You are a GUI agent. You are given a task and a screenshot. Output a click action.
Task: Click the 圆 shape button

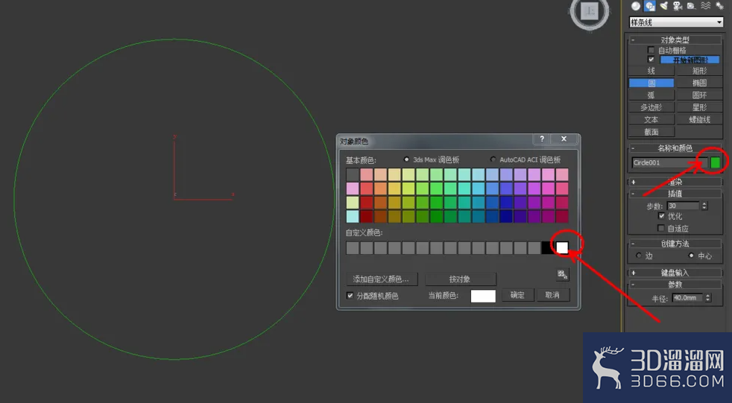tap(651, 83)
